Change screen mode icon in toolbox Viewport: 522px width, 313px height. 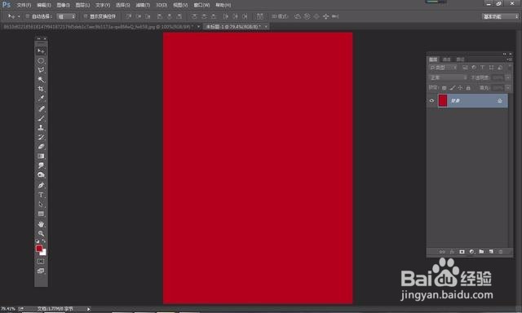tap(41, 271)
